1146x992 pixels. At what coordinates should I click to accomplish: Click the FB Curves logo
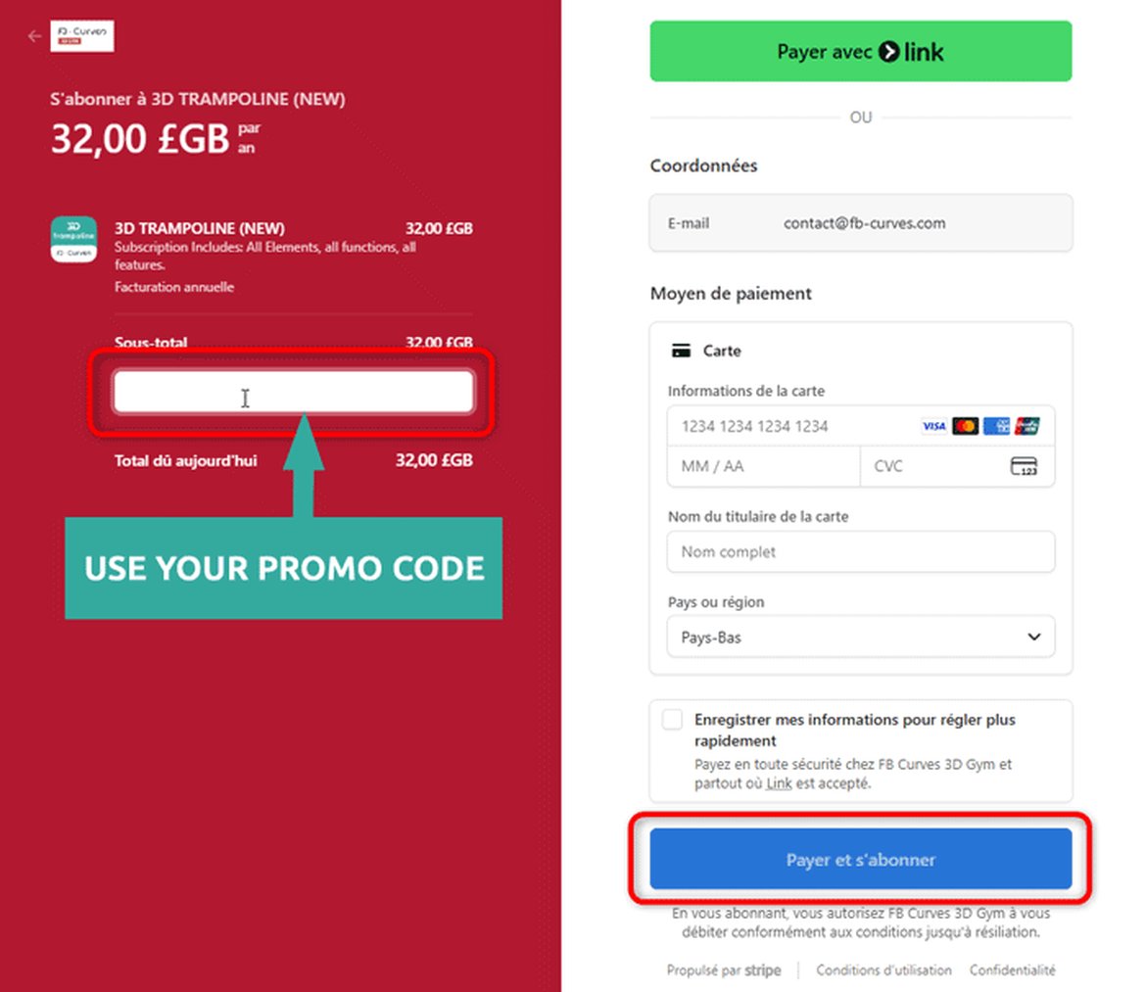click(x=82, y=36)
